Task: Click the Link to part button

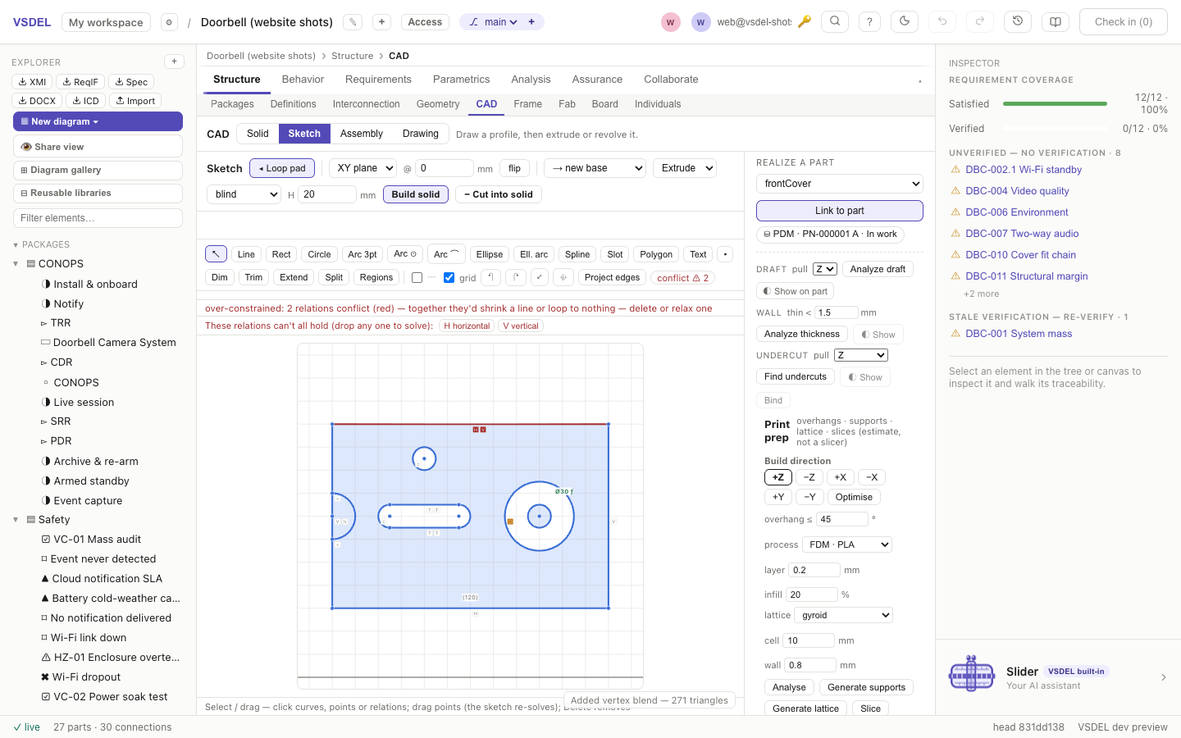Action: click(x=840, y=211)
